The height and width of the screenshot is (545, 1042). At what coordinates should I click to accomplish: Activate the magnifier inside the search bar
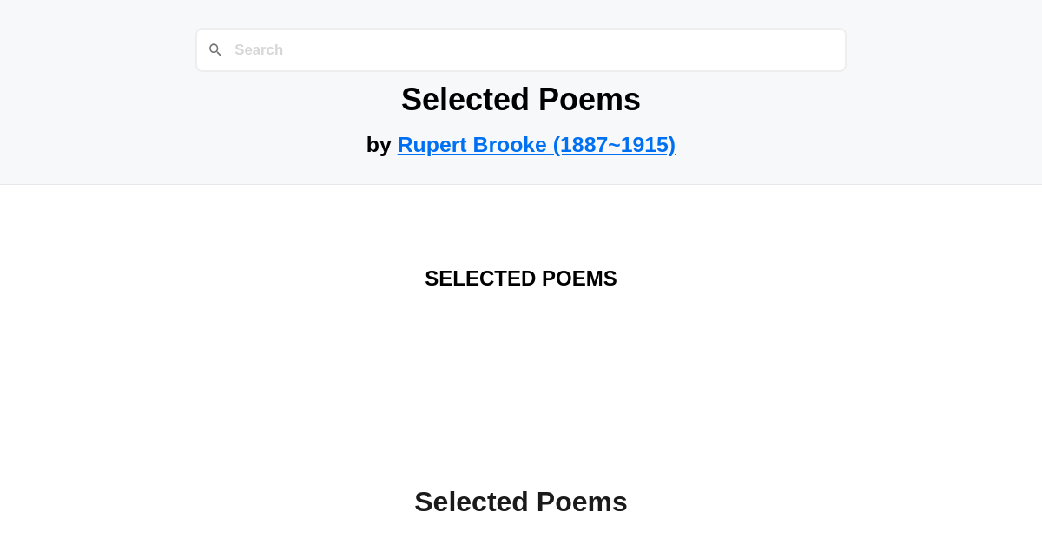pos(215,49)
